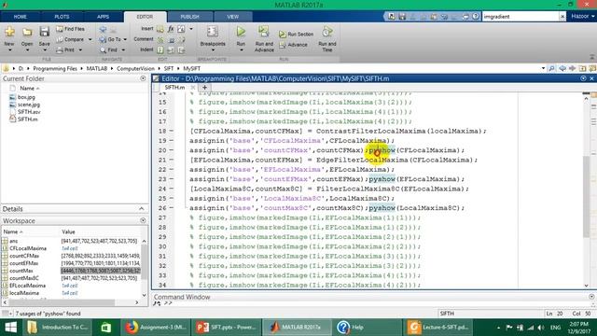
Task: Select SIFTH.asv in Current Folder
Action: (x=29, y=112)
